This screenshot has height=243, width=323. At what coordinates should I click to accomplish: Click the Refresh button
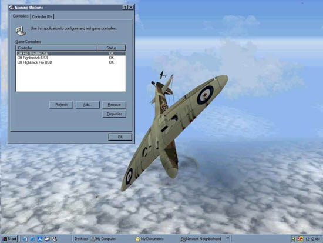coord(61,105)
